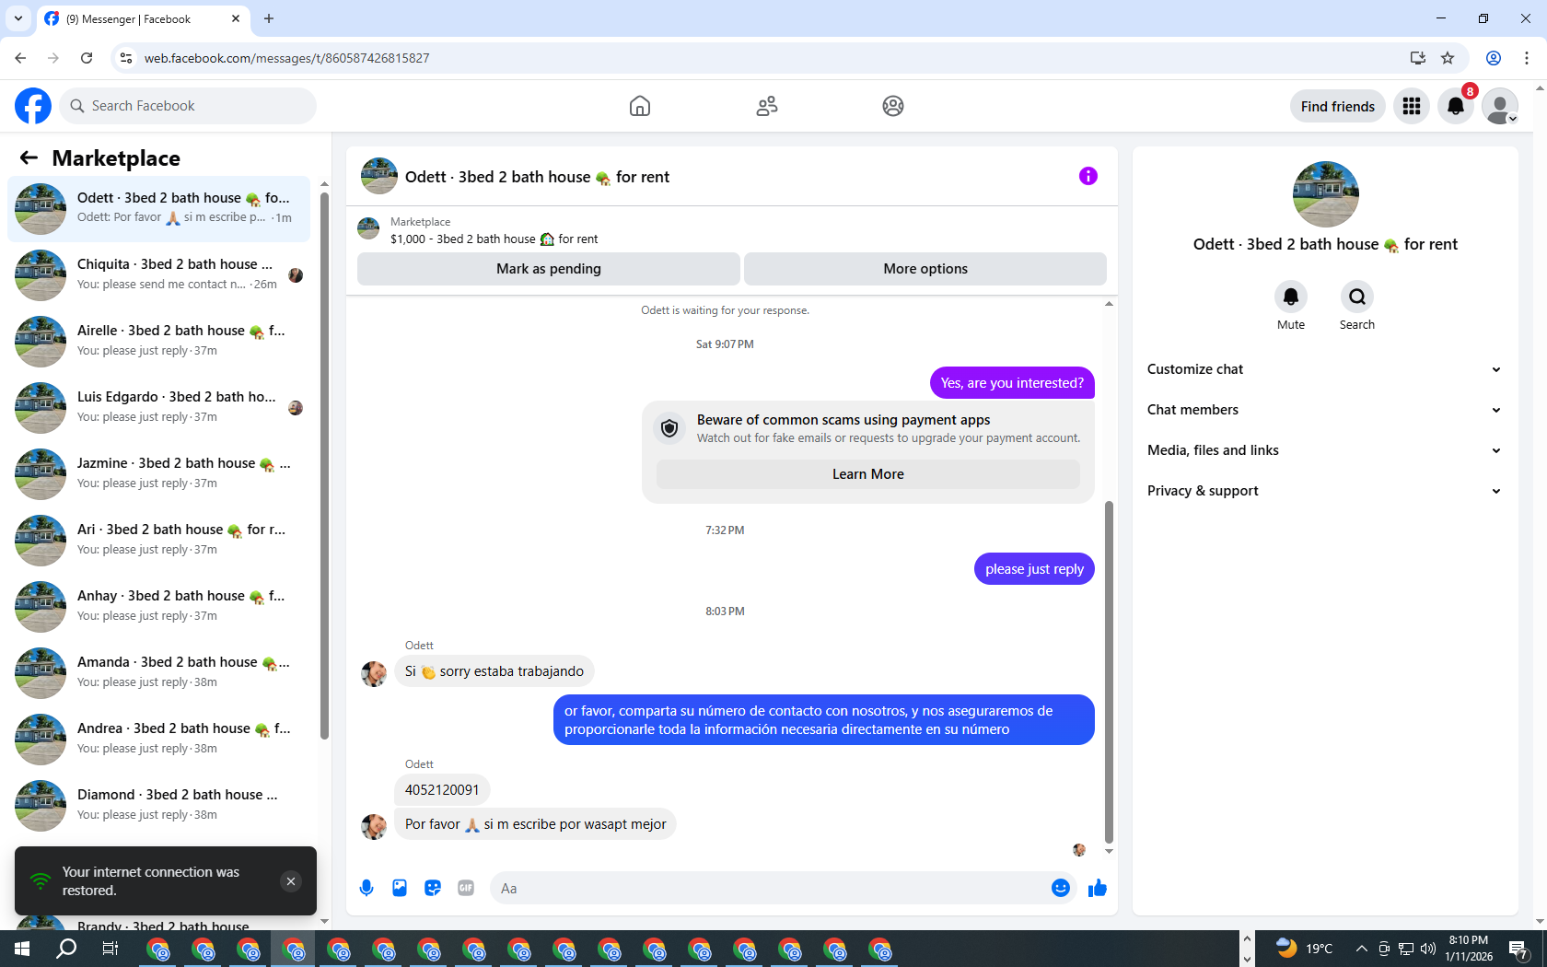The width and height of the screenshot is (1547, 967).
Task: Bookmark this page with star icon
Action: pyautogui.click(x=1448, y=58)
